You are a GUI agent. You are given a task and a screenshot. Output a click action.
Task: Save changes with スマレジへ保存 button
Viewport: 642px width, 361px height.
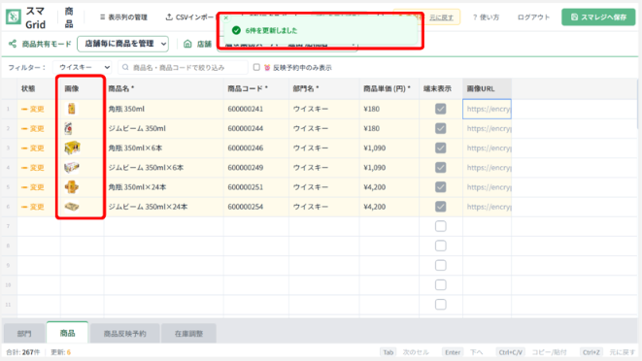(598, 17)
